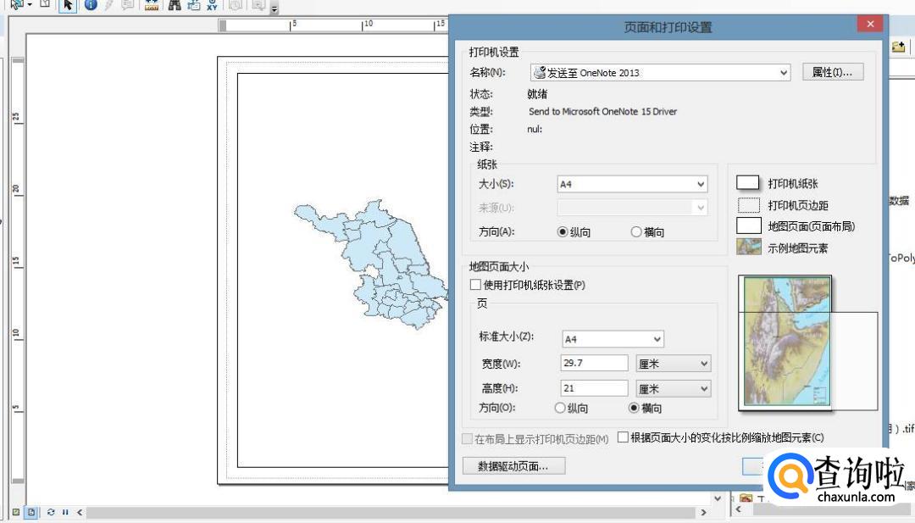The width and height of the screenshot is (915, 523).
Task: Click the left arrow of right panel scrollbar
Action: pyautogui.click(x=737, y=509)
